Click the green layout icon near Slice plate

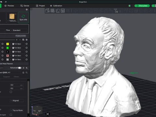(x=129, y=6)
